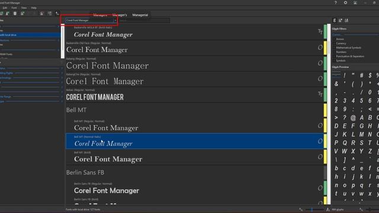Open the View menu
The image size is (379, 213).
point(24,8)
